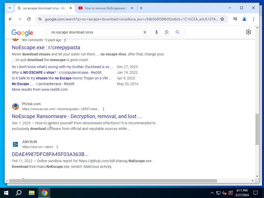Open Chrome's three-dot menu
The width and height of the screenshot is (264, 198).
[x=254, y=19]
